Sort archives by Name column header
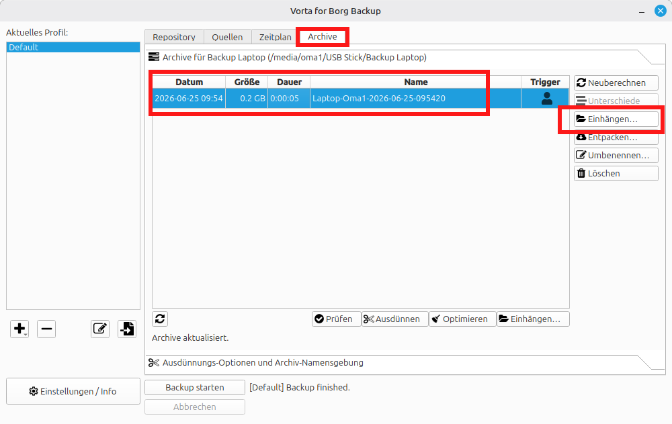 pos(416,82)
